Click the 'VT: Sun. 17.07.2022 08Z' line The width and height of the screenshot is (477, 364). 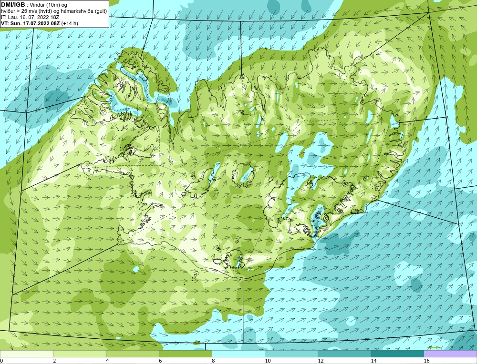31,23
